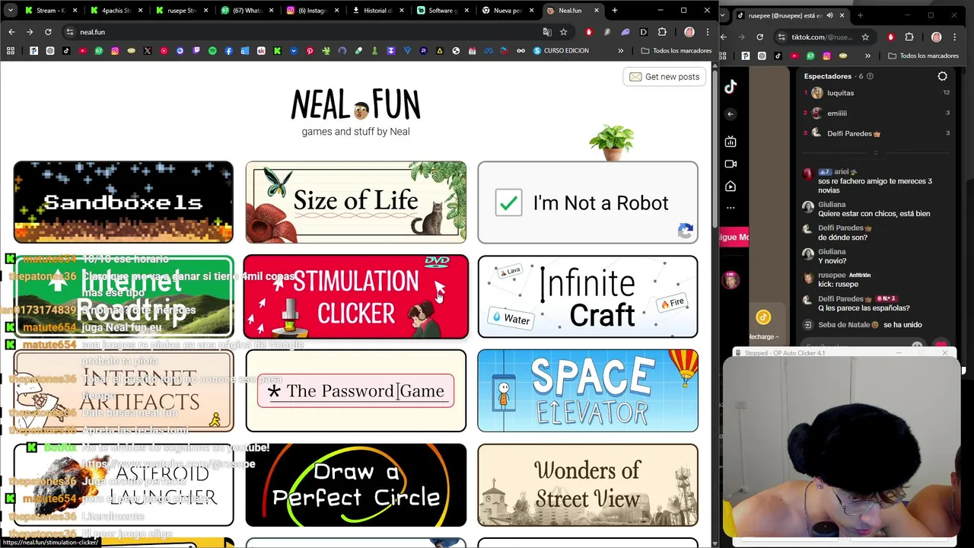Screen dimensions: 974x548
Task: Open the Facebook bookmark icon
Action: click(x=228, y=51)
